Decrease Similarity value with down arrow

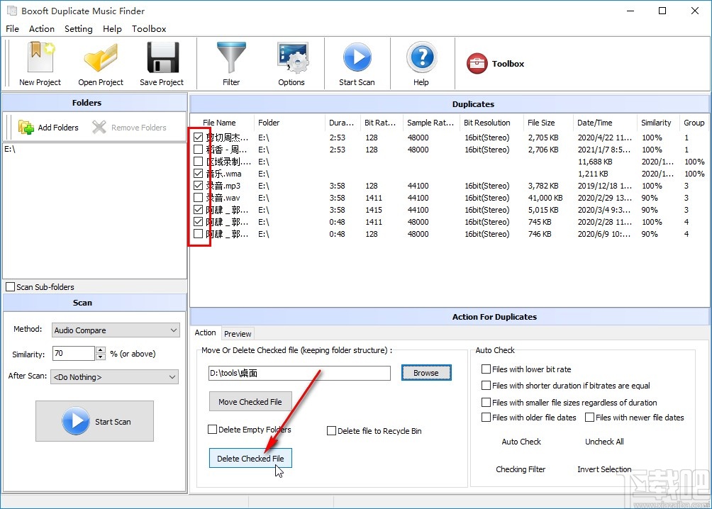coord(101,357)
